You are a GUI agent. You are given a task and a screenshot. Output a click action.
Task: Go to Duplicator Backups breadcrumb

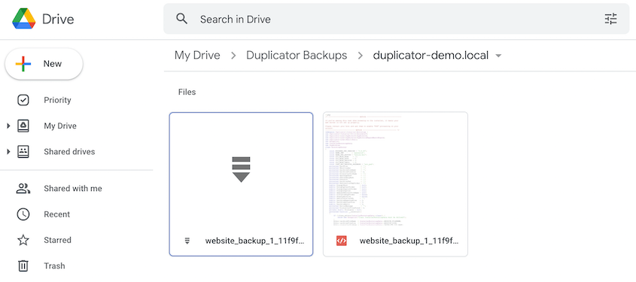point(297,55)
